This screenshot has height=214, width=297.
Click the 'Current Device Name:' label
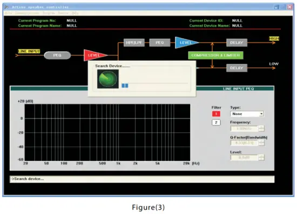pyautogui.click(x=210, y=25)
